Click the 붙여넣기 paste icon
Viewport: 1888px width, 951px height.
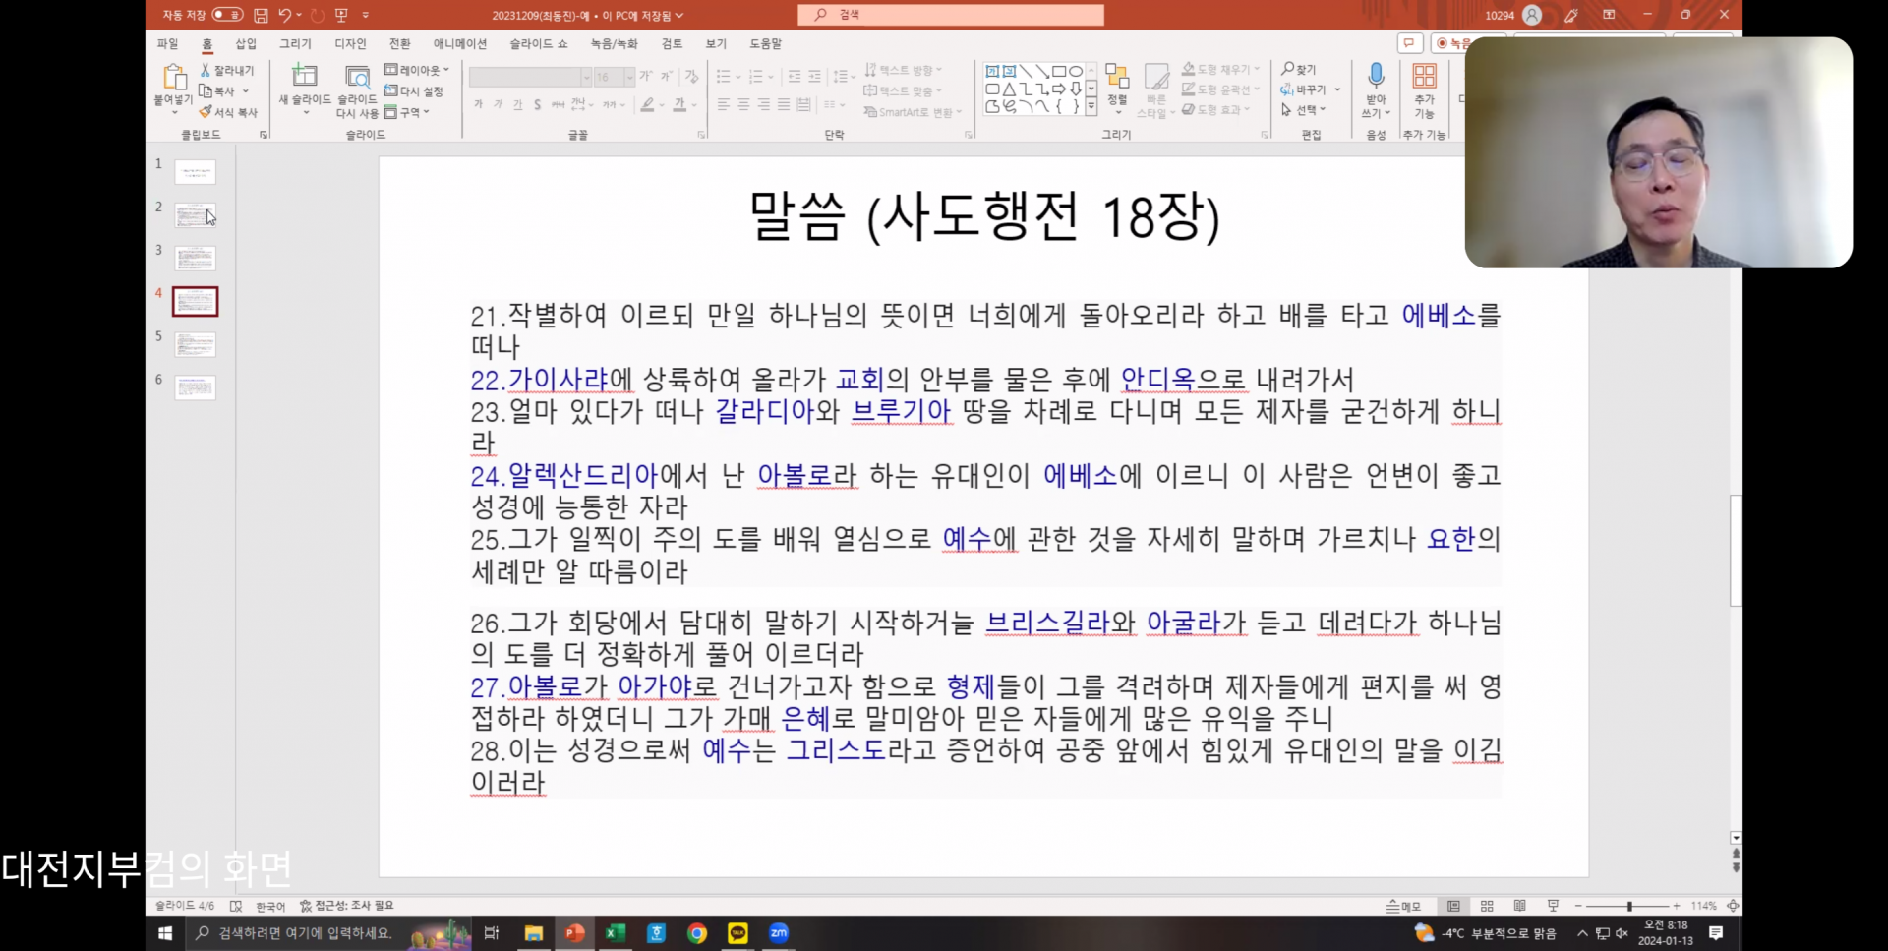pyautogui.click(x=174, y=78)
